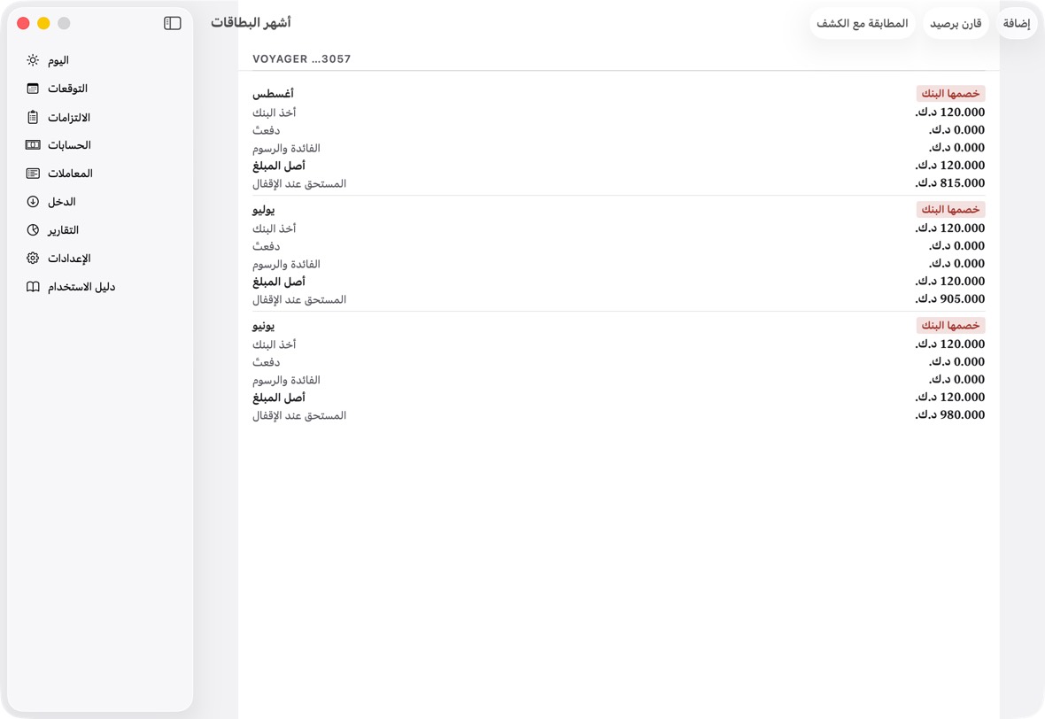Image resolution: width=1045 pixels, height=719 pixels.
Task: Click أصل المبلغ label under يوليو
Action: 279,282
